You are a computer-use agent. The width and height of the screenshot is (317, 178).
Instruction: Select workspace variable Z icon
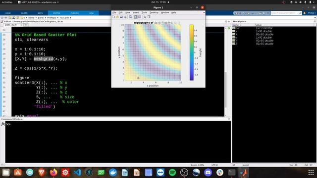(x=233, y=44)
